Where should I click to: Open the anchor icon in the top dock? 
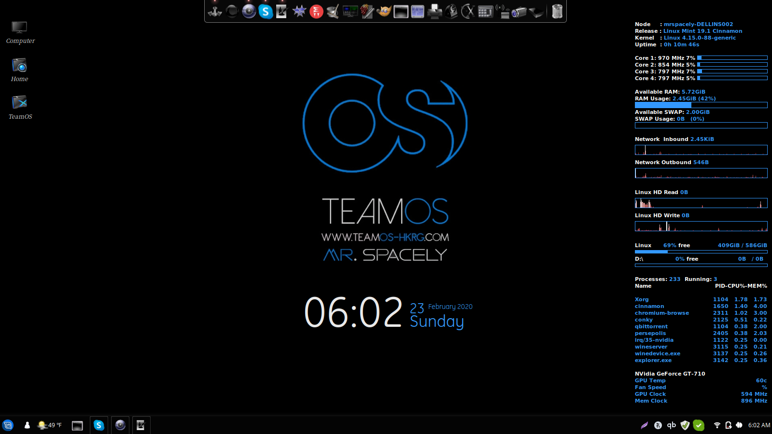tap(215, 11)
